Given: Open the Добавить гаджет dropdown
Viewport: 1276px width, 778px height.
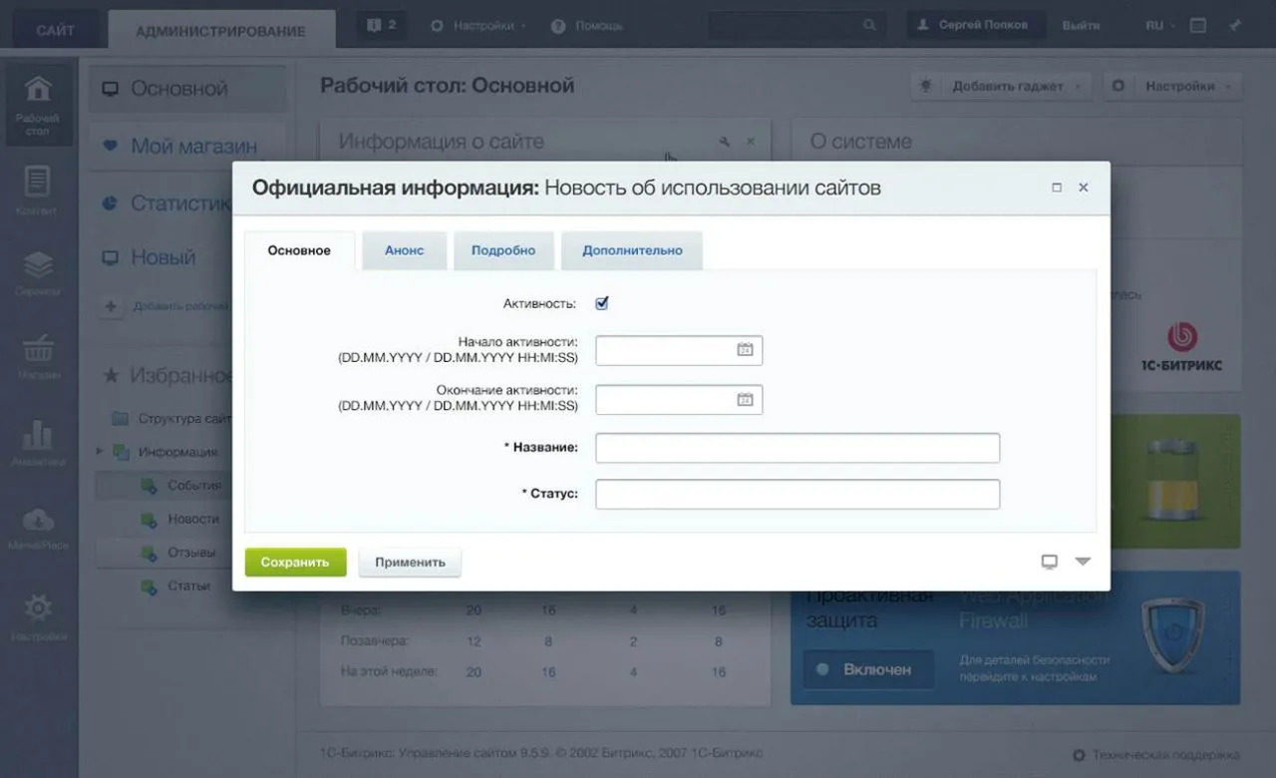Looking at the screenshot, I should 1001,87.
